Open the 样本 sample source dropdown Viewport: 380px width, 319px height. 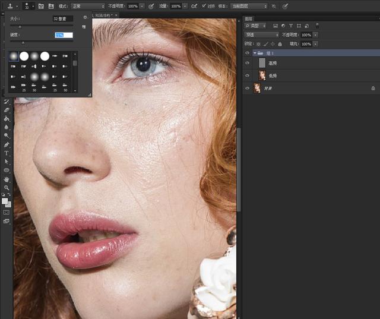pyautogui.click(x=248, y=6)
